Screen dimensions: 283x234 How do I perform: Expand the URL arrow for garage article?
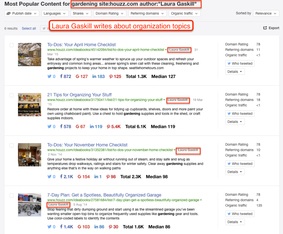[x=201, y=200]
